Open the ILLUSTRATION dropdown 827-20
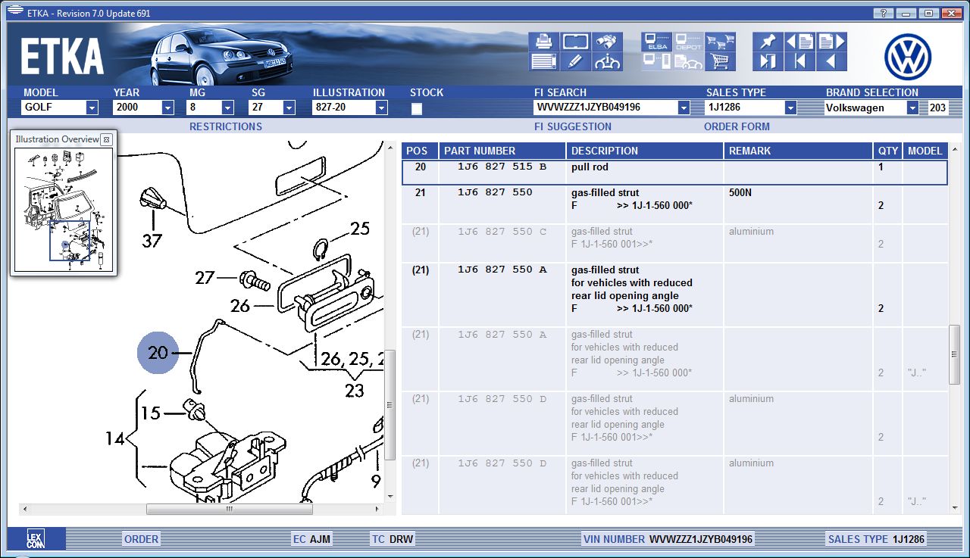Screen dimensions: 970x558 click(x=381, y=108)
